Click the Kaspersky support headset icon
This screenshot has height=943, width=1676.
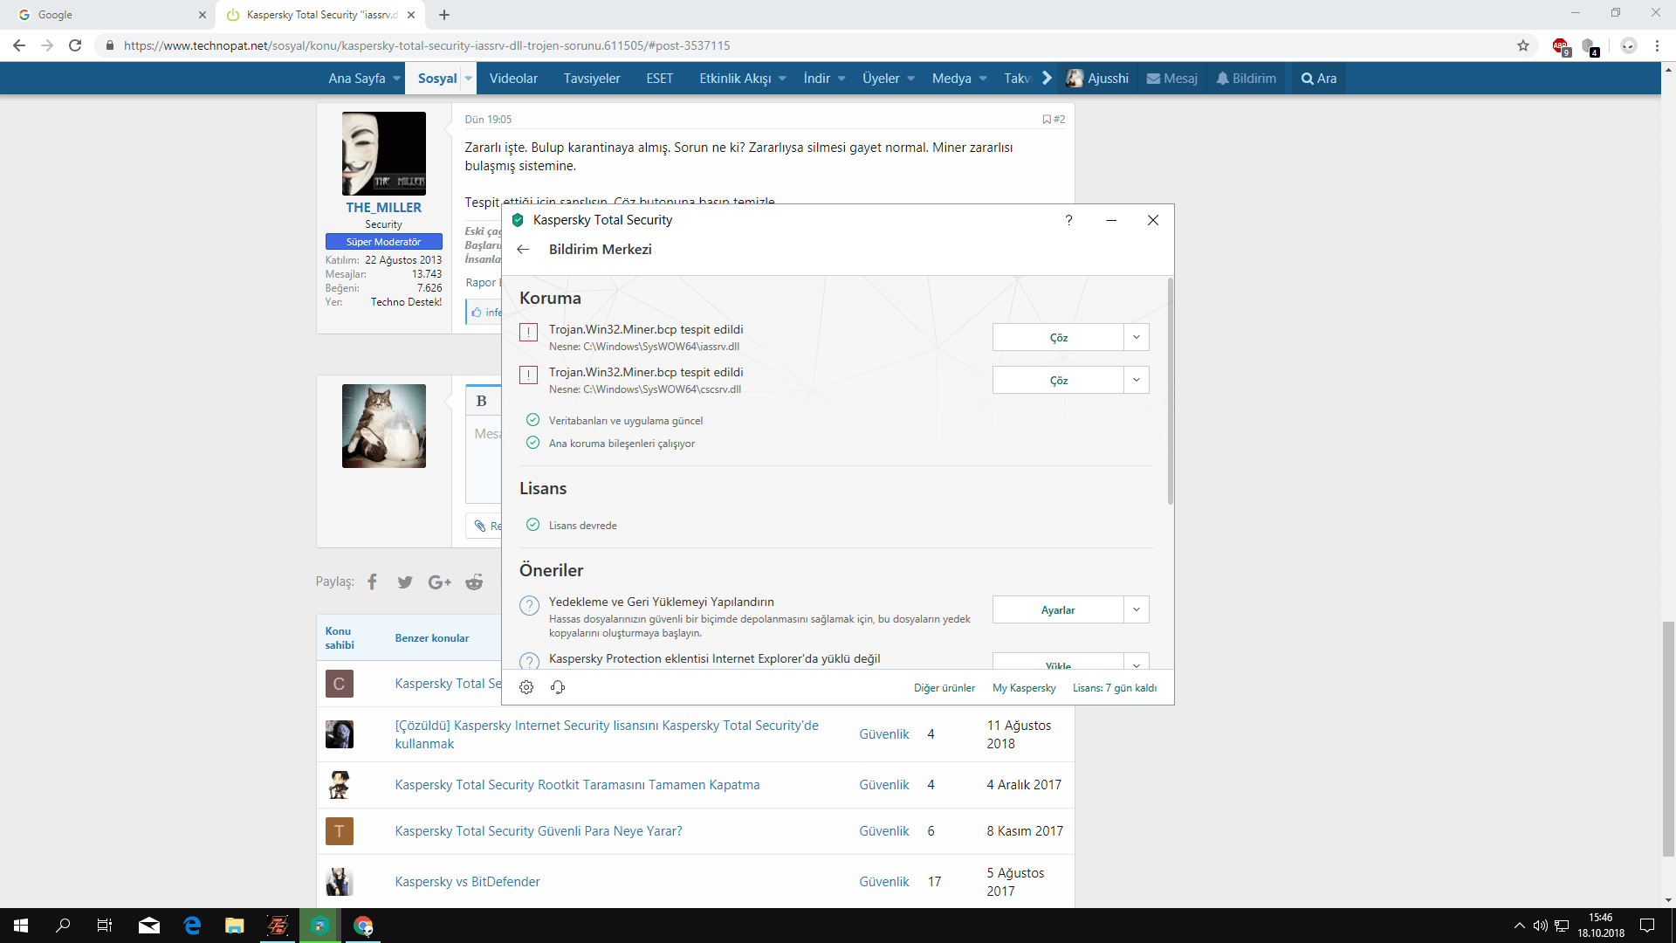pyautogui.click(x=558, y=687)
